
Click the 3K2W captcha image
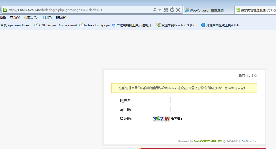click(161, 119)
